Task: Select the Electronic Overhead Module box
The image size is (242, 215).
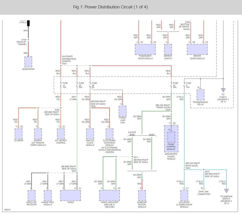Action: click(110, 134)
